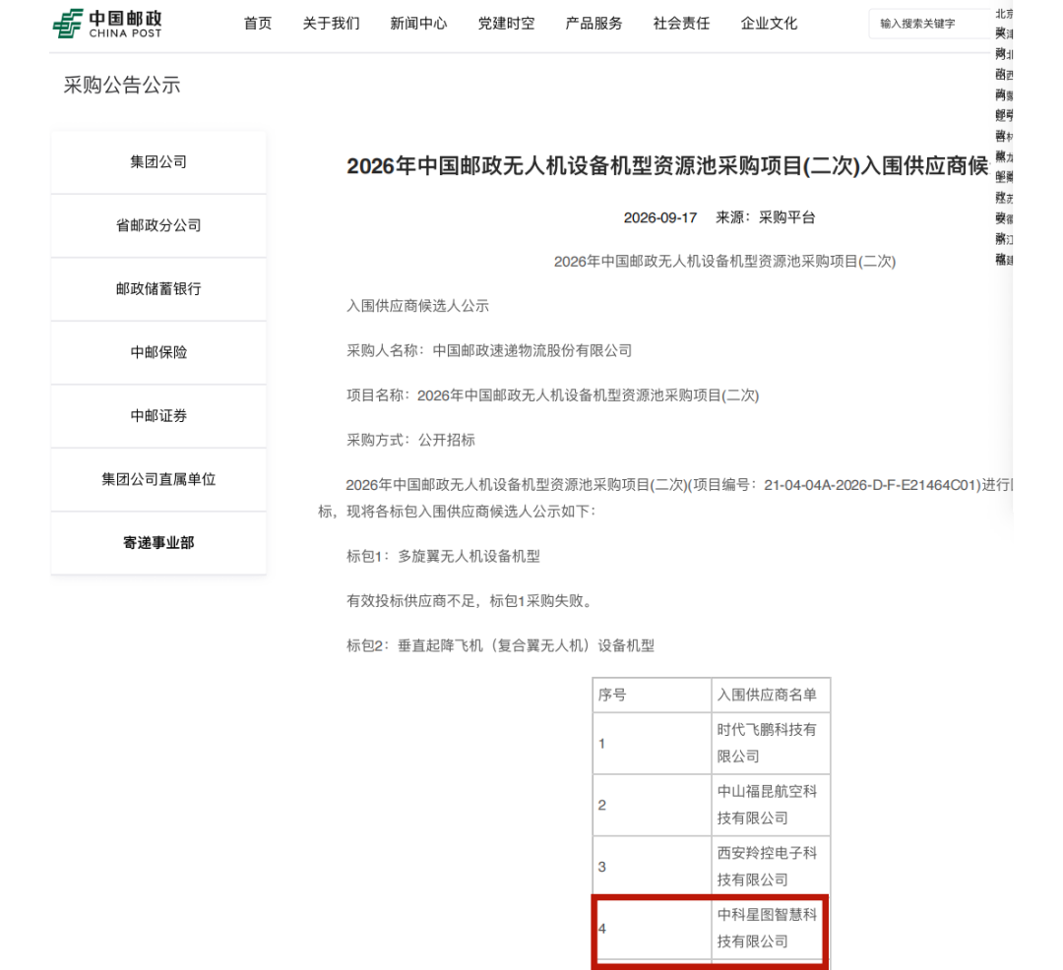Click the publish date 2026-09-17
Screen dimensions: 1063x970
click(660, 217)
